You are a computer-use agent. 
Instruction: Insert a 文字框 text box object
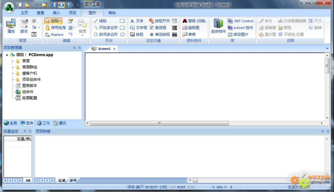point(138,28)
